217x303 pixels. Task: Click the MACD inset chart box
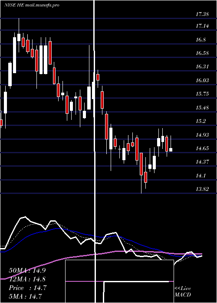(x=119, y=281)
